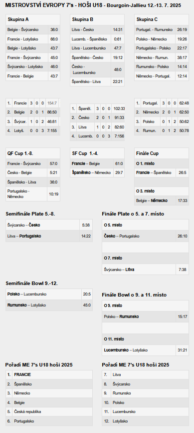Select Litva – Portugalsko Plate semifinal
This screenshot has height=433, width=194.
tap(49, 236)
